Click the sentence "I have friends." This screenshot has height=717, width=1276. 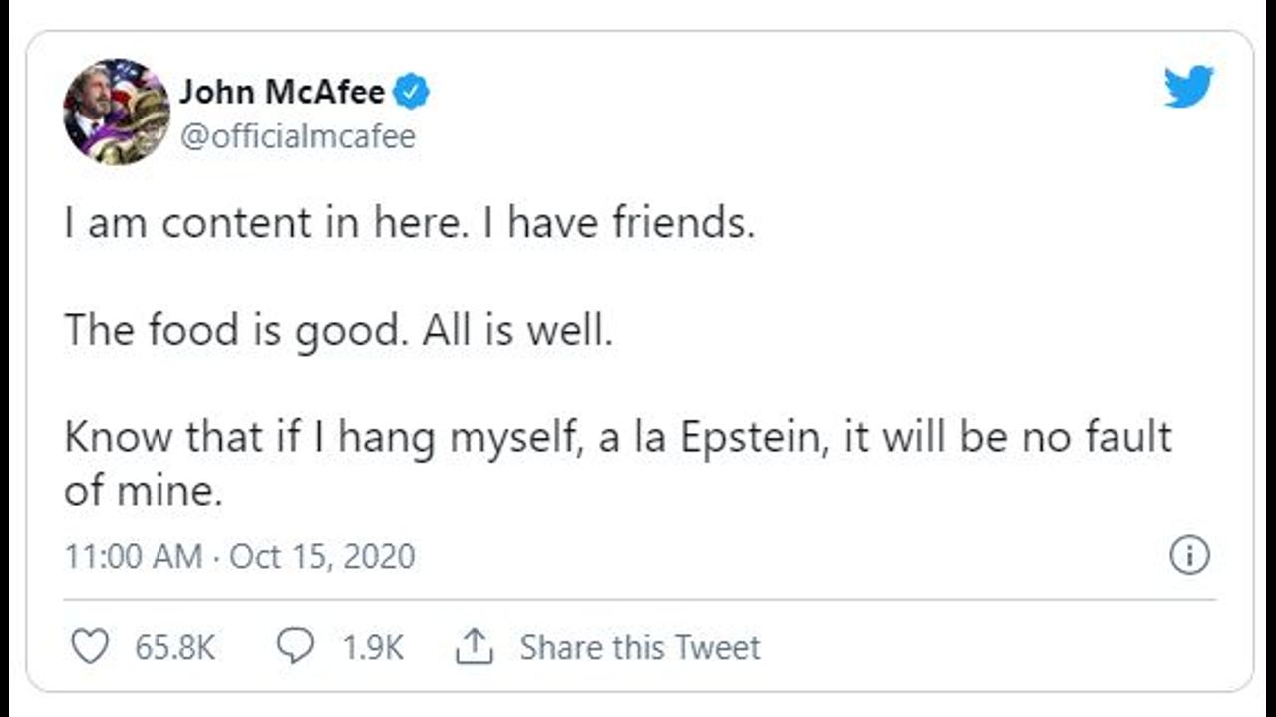click(617, 223)
